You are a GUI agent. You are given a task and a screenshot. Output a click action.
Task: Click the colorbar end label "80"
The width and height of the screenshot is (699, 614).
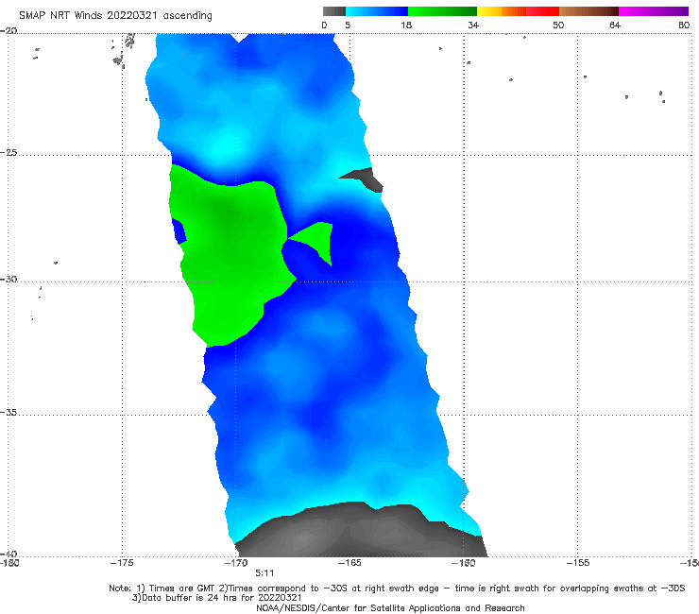[684, 26]
